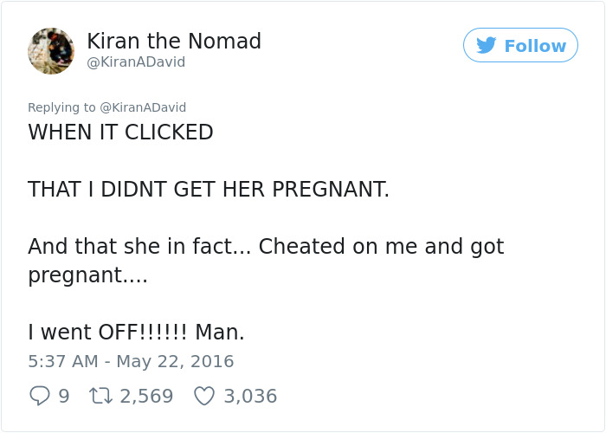Click the "And that she in fact..." sentence

point(265,246)
